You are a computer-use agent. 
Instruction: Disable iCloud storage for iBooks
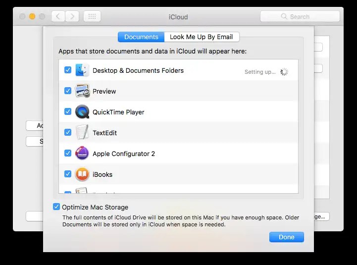[68, 174]
